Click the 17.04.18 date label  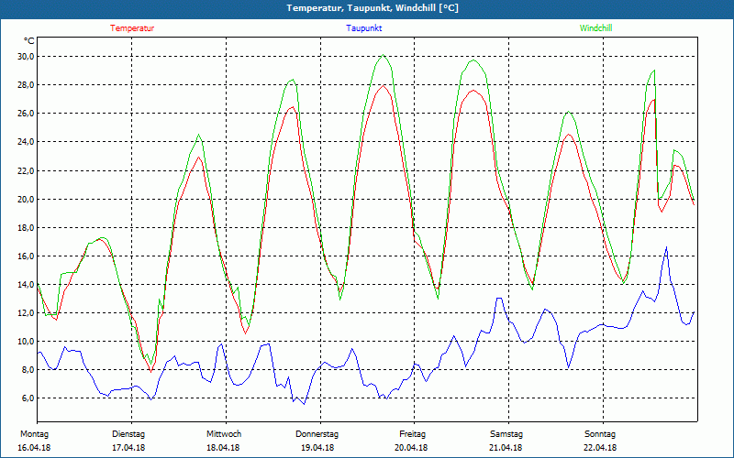click(128, 448)
